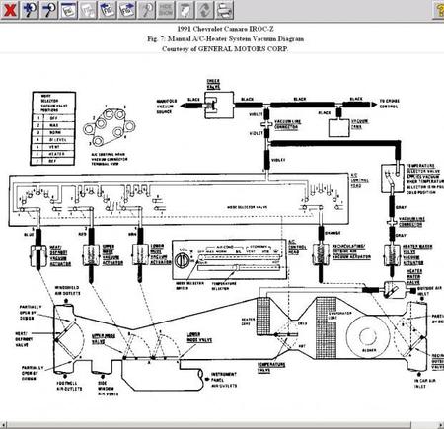Click the 'BLUE' hose label
Screen dimensions: 444x429
tap(29, 235)
